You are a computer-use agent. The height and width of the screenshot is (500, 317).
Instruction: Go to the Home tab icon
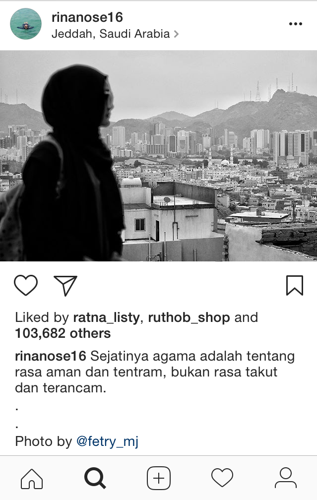[32, 478]
